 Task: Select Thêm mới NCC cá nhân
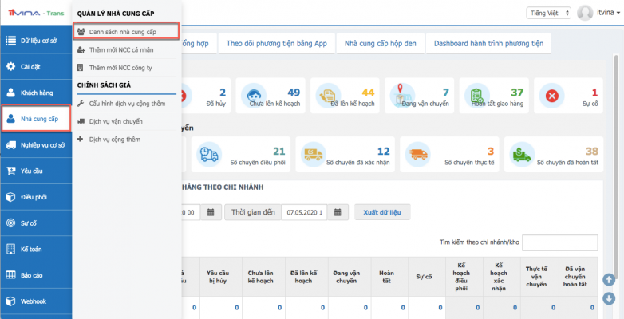click(121, 49)
